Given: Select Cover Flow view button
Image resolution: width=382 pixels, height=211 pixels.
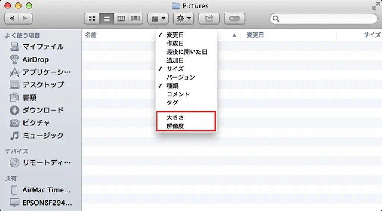Looking at the screenshot, I should coord(135,18).
